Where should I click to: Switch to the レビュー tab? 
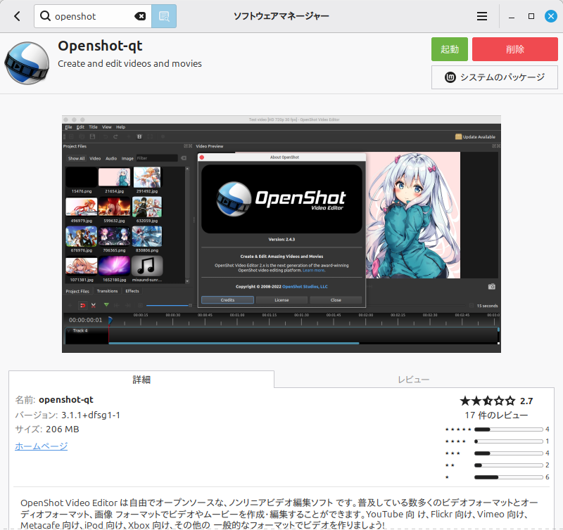coord(414,380)
